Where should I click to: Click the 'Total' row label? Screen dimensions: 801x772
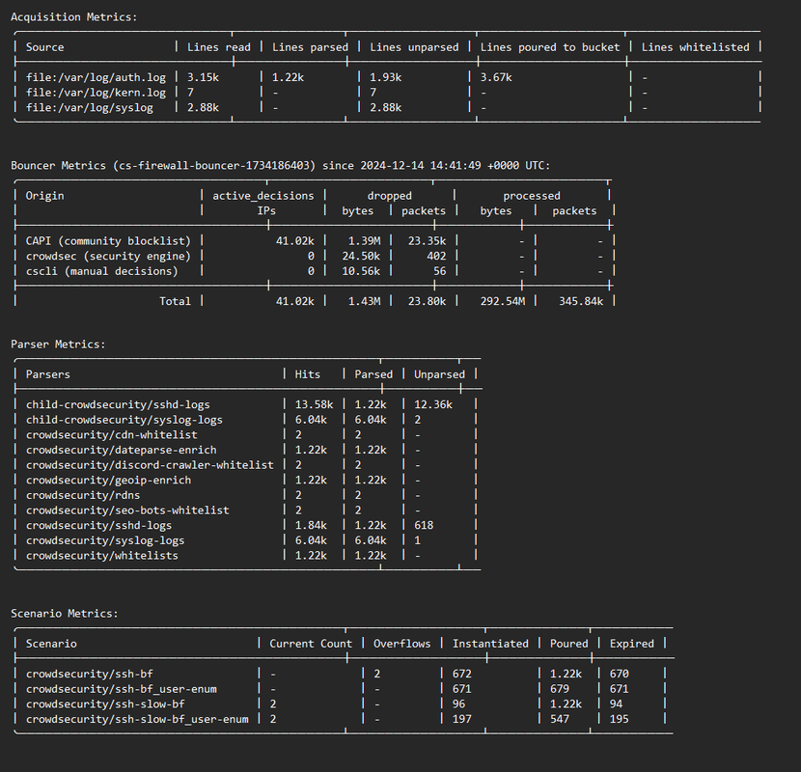175,301
